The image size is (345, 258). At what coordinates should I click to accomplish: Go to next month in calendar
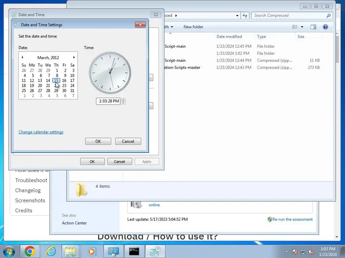(x=74, y=57)
